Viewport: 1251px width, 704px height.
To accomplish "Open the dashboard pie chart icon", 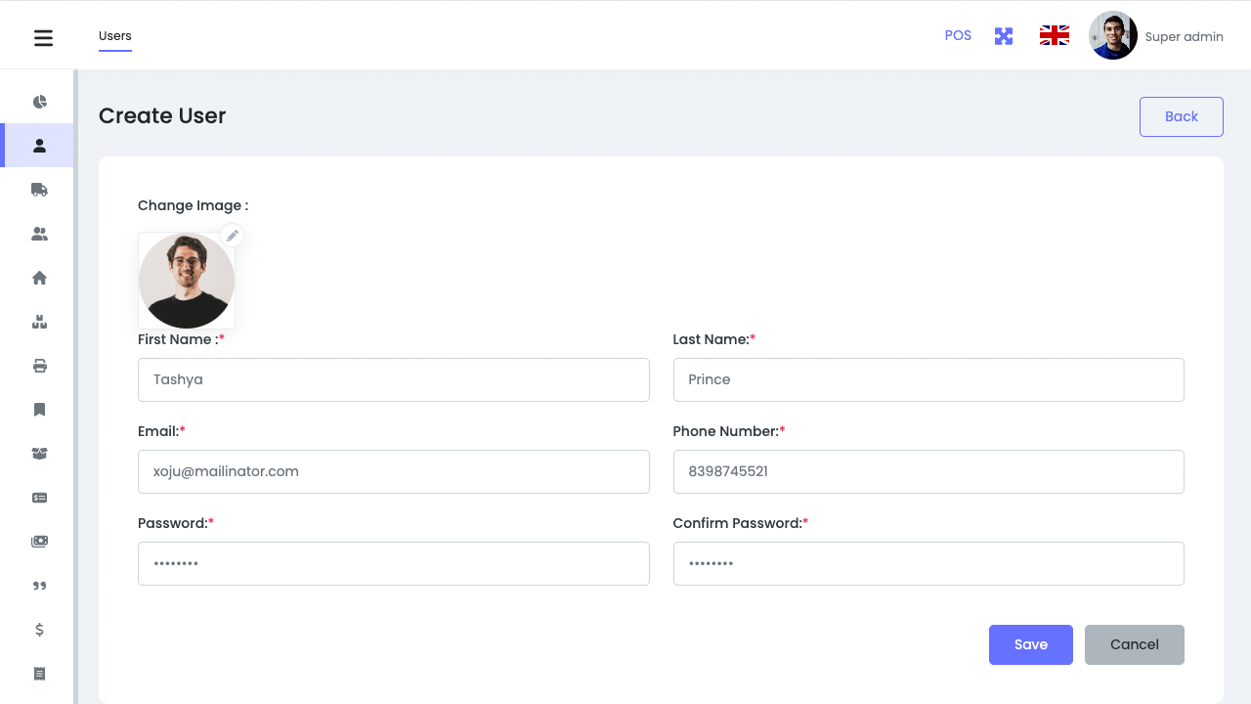I will point(39,102).
